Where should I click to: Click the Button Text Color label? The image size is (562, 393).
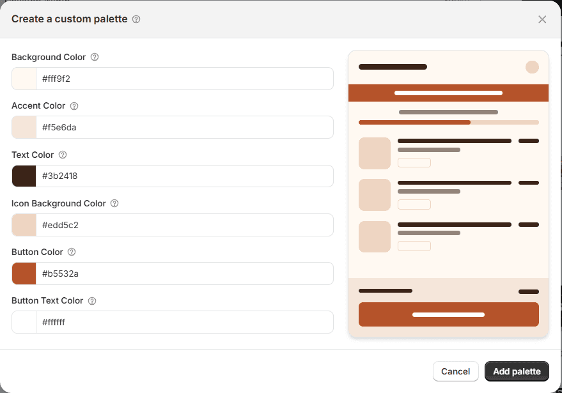pos(47,300)
